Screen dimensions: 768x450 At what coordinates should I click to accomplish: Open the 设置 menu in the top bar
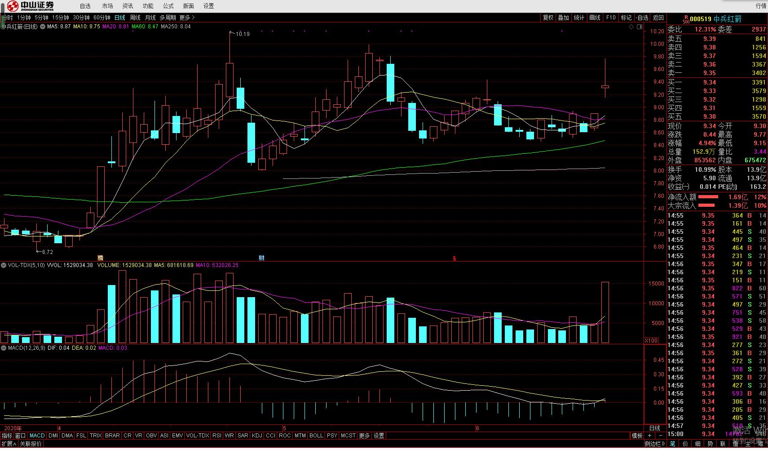pos(208,6)
